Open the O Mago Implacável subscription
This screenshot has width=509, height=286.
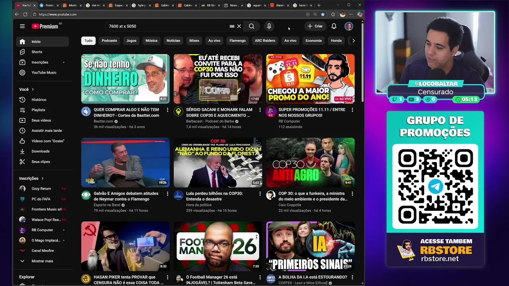coord(43,240)
